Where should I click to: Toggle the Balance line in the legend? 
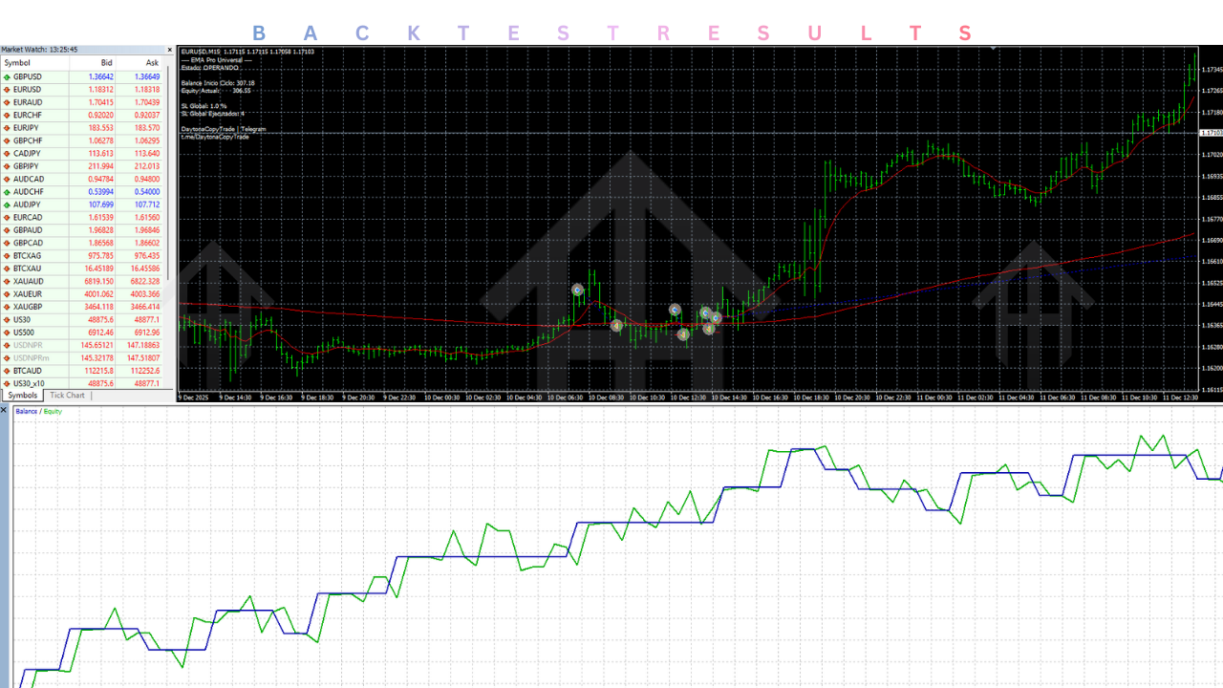(27, 411)
